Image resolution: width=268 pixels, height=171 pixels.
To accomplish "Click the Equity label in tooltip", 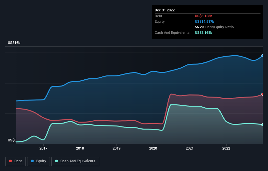I will 160,21.
